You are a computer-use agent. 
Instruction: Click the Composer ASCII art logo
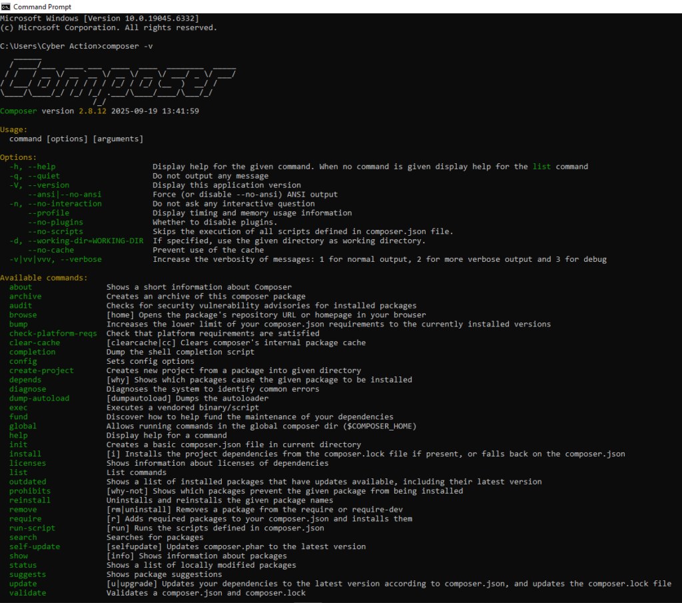point(118,81)
